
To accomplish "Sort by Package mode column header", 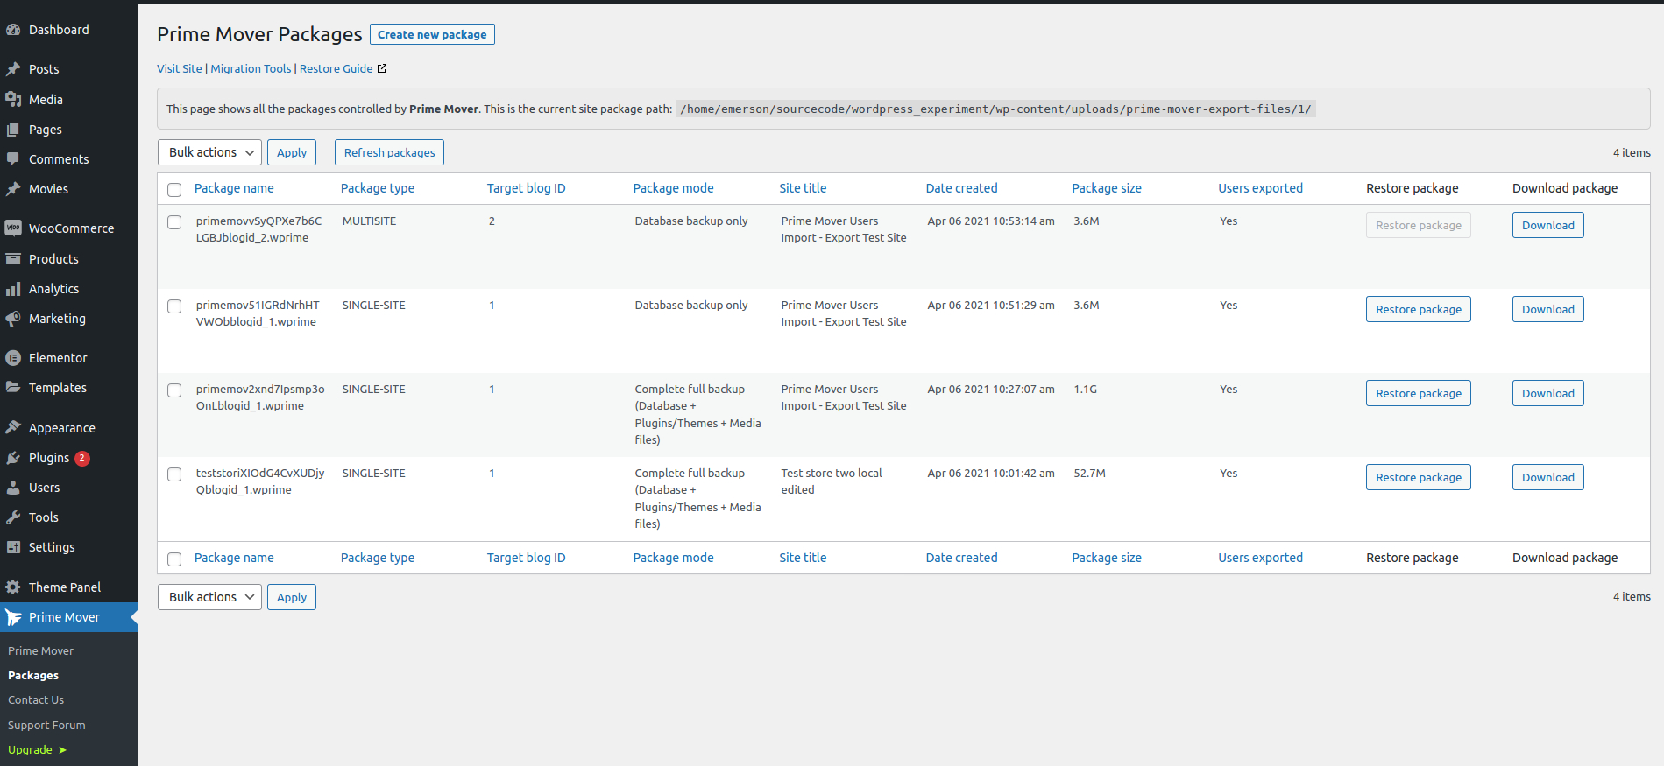I will (x=674, y=188).
